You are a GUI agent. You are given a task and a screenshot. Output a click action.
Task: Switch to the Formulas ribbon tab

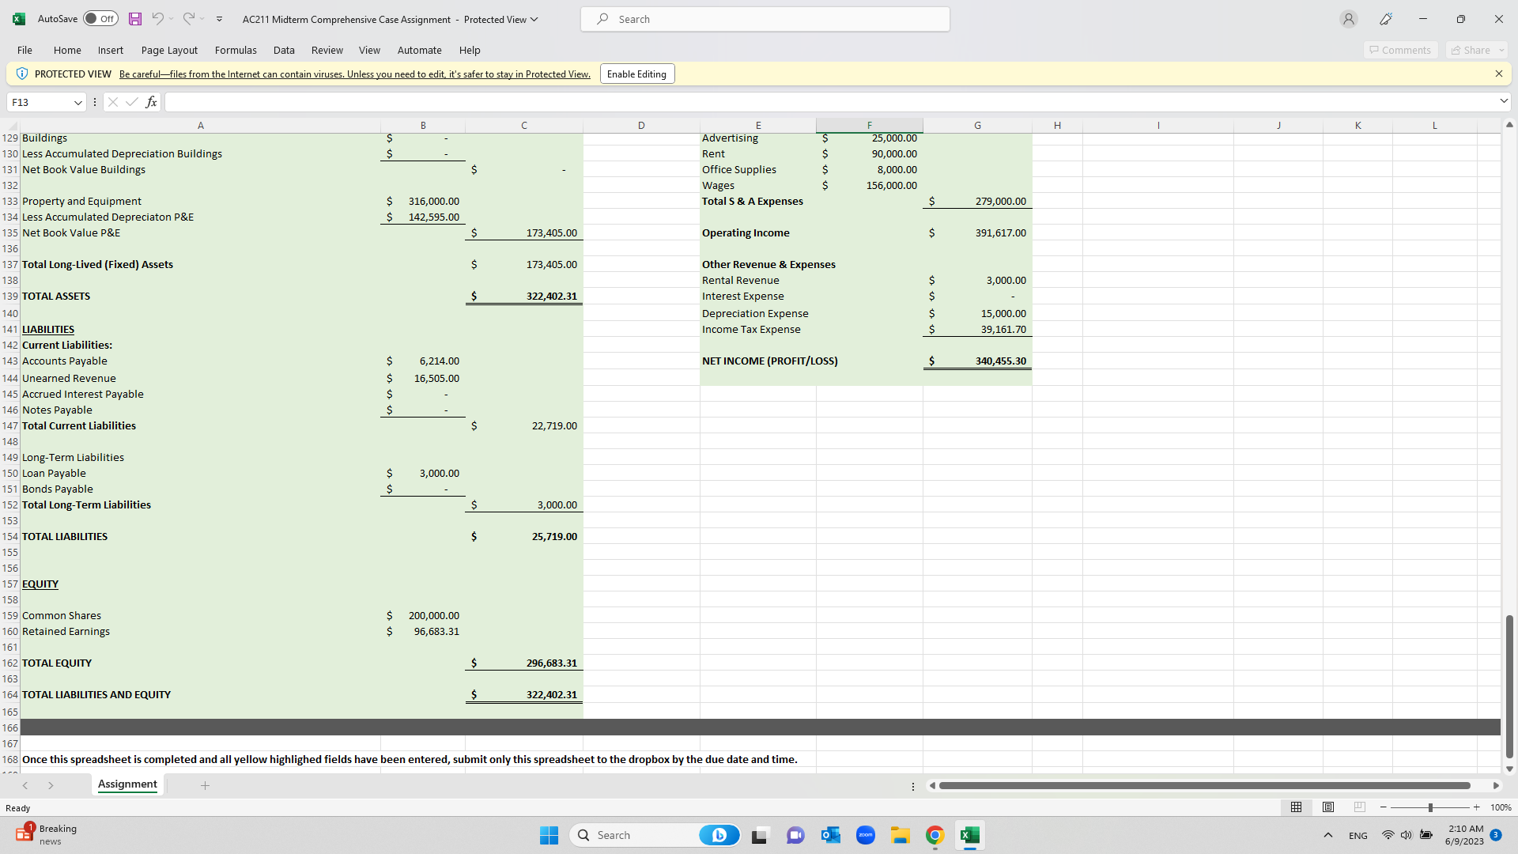[235, 50]
